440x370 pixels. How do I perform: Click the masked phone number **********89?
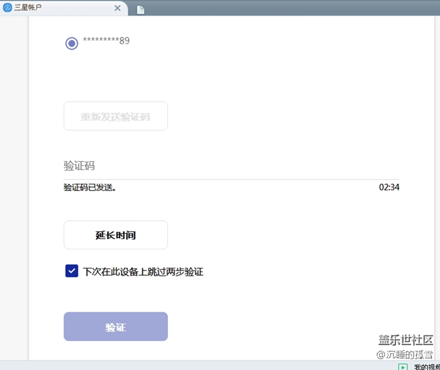[x=106, y=41]
